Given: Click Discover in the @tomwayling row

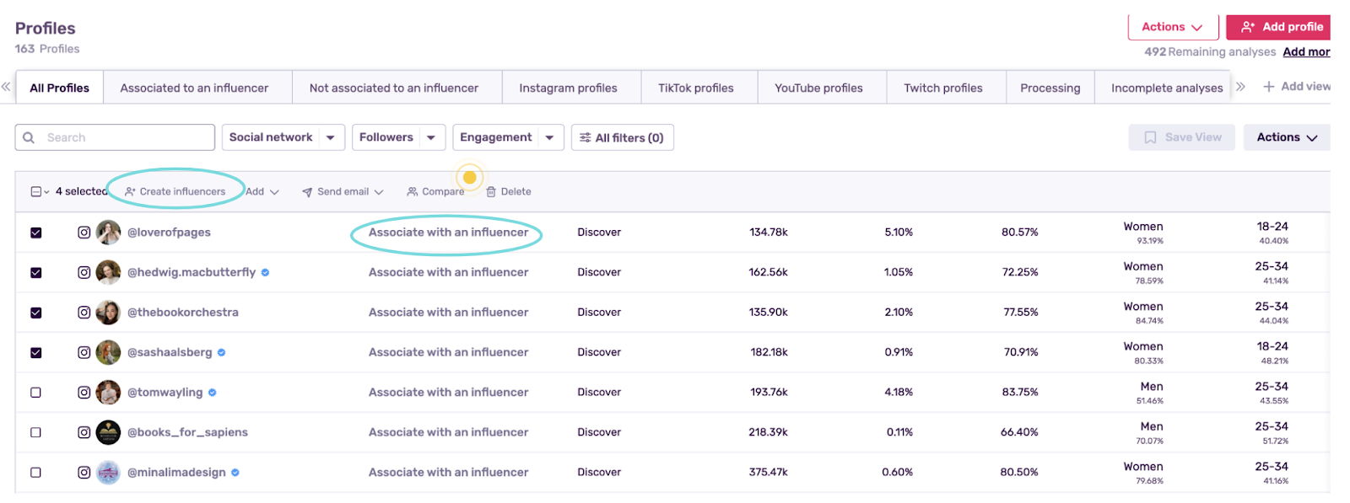Looking at the screenshot, I should (x=599, y=393).
